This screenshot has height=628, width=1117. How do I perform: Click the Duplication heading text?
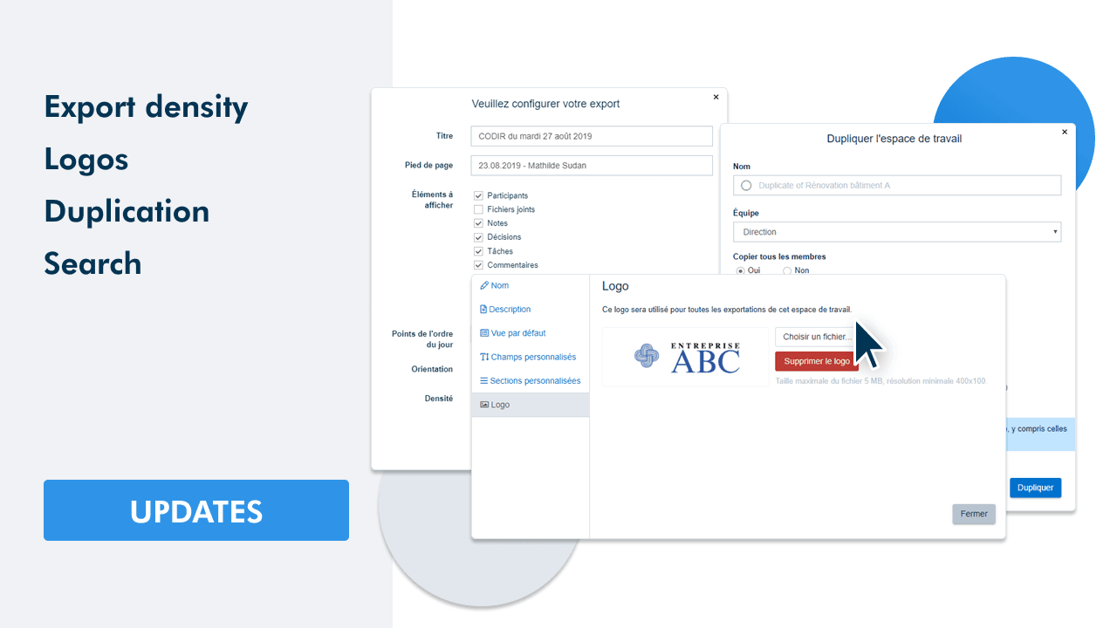[x=127, y=212]
